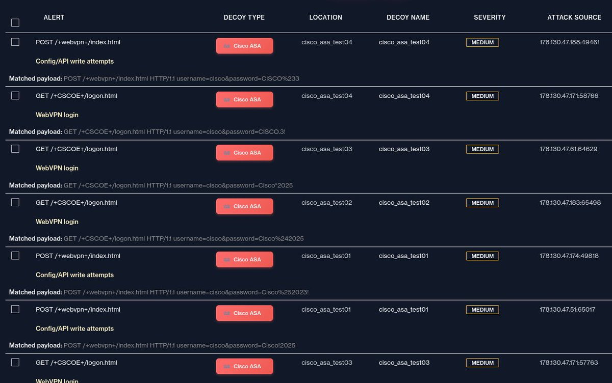Sort by the ATTACK SOURCE column header

(x=574, y=17)
